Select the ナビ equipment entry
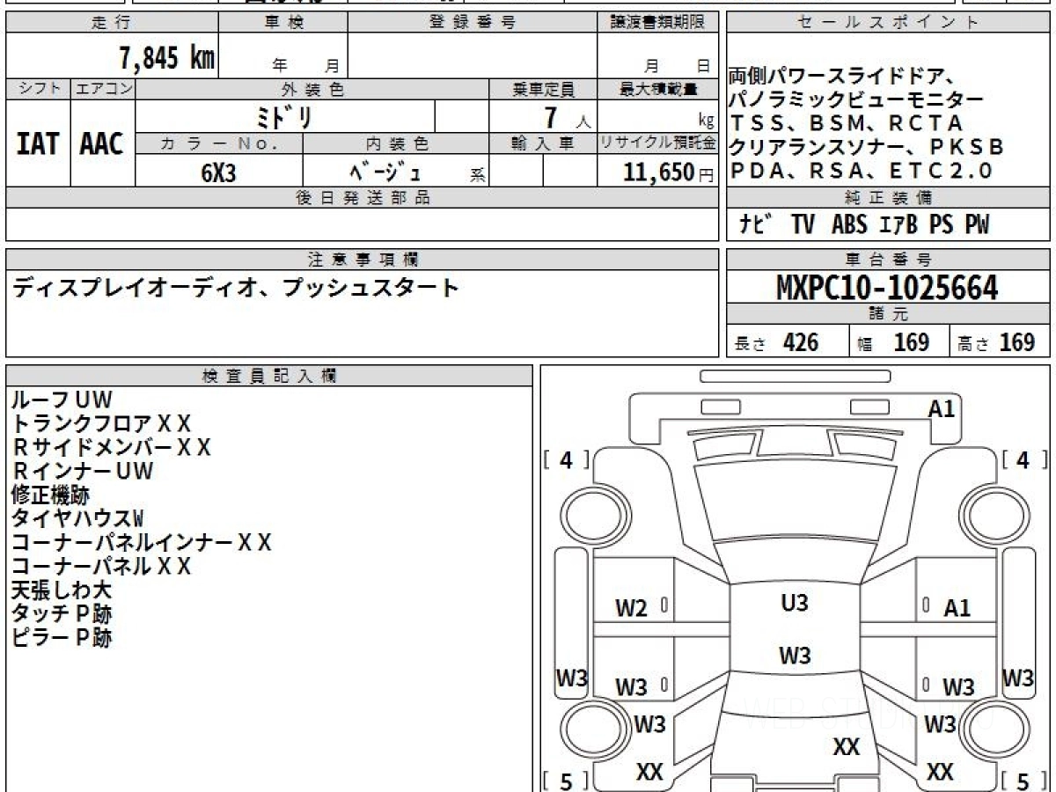 point(757,225)
